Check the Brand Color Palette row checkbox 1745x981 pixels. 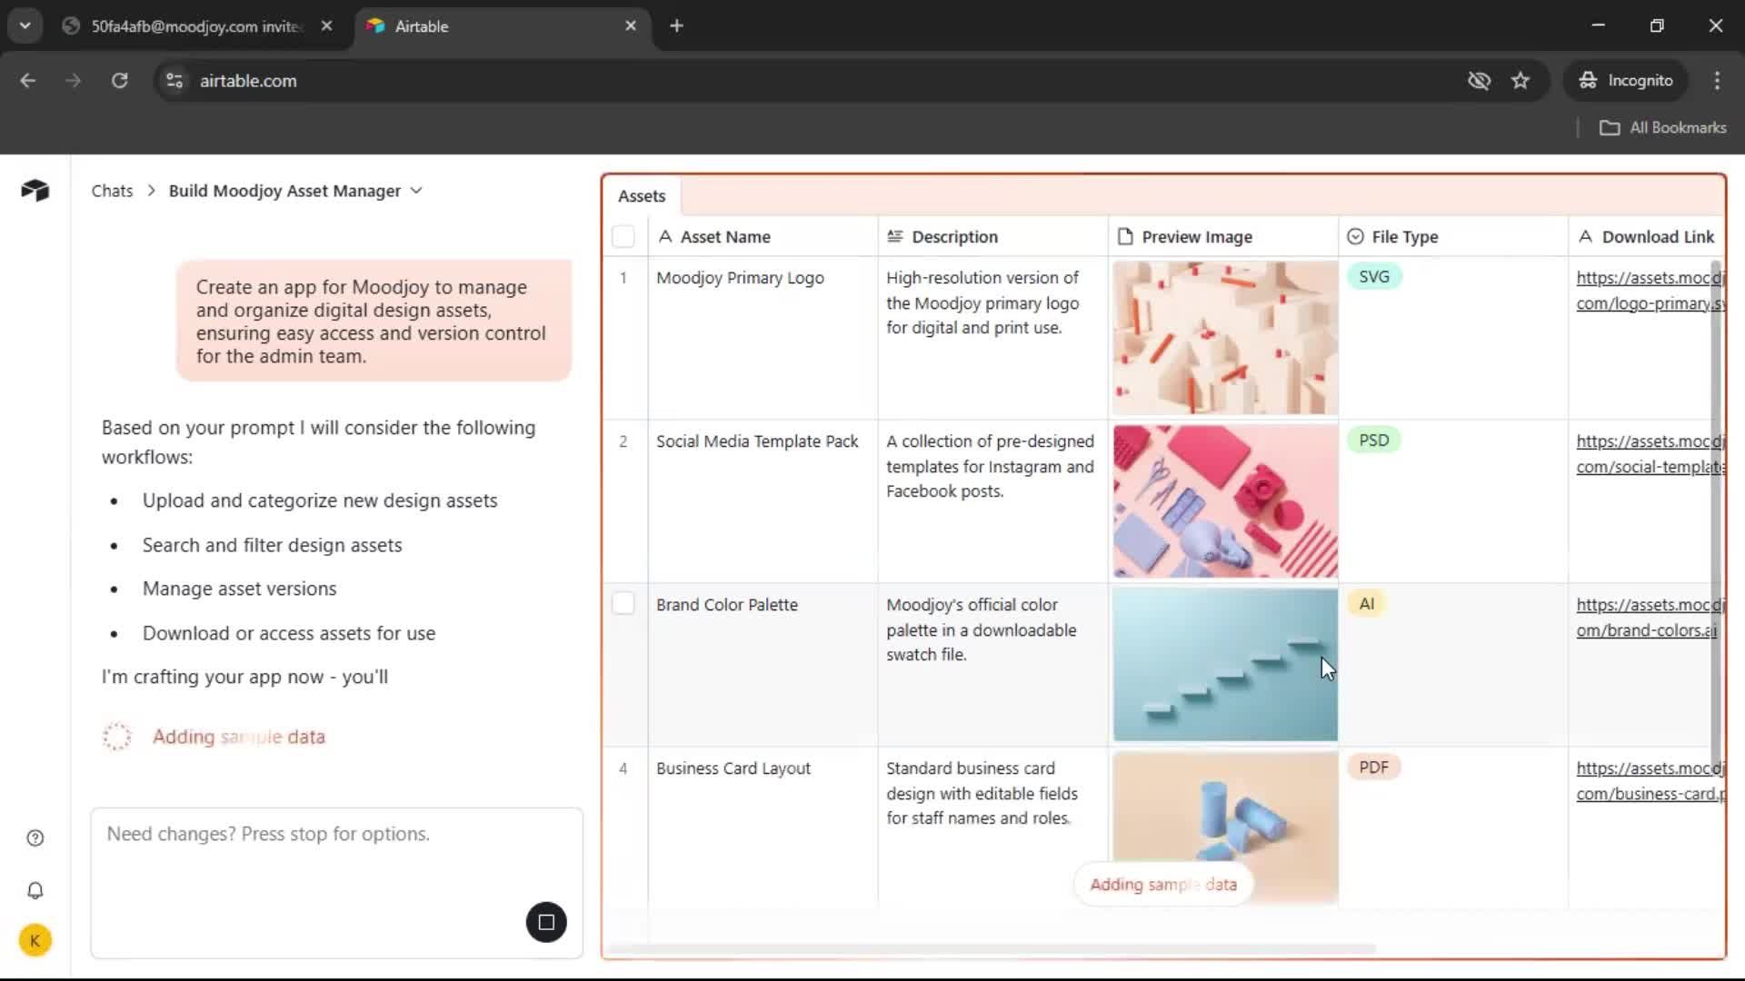[623, 604]
